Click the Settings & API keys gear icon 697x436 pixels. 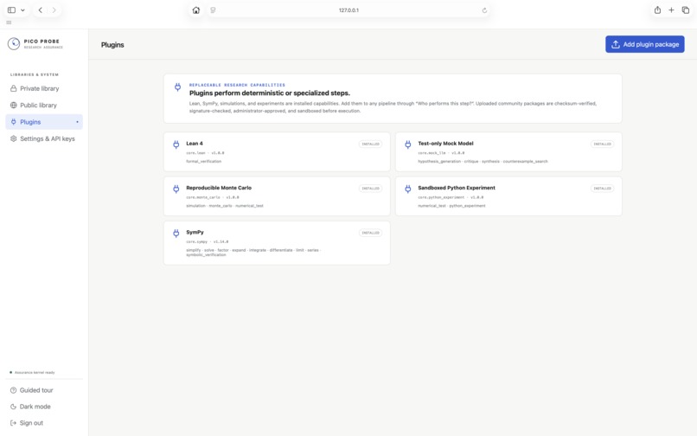[x=13, y=138]
